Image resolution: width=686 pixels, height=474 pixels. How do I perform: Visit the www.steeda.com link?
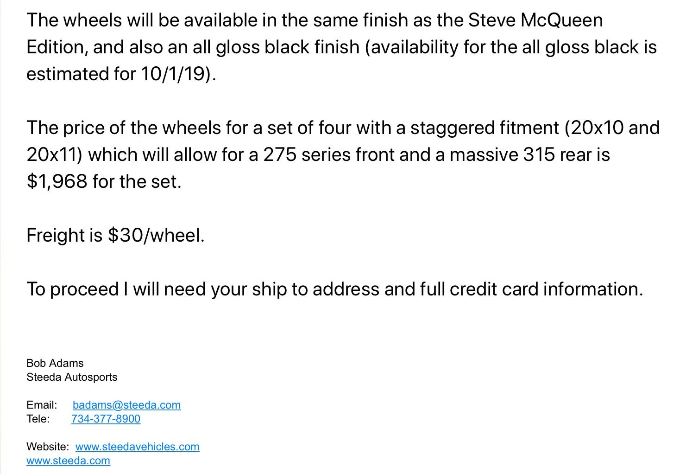[68, 461]
